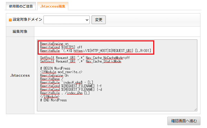Click the 編集対象 row label
Screen dimensions: 207x128
coord(20,31)
